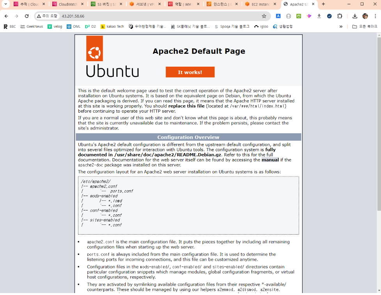Viewport: 381px width, 295px height.
Task: Switch to the EC2 Instance tab
Action: coord(258,4)
